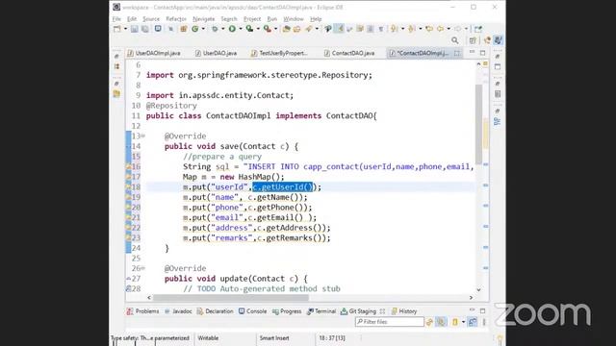Viewport: 616px width, 346px height.
Task: Click the New Java Package toolbar icon
Action: coord(184,29)
